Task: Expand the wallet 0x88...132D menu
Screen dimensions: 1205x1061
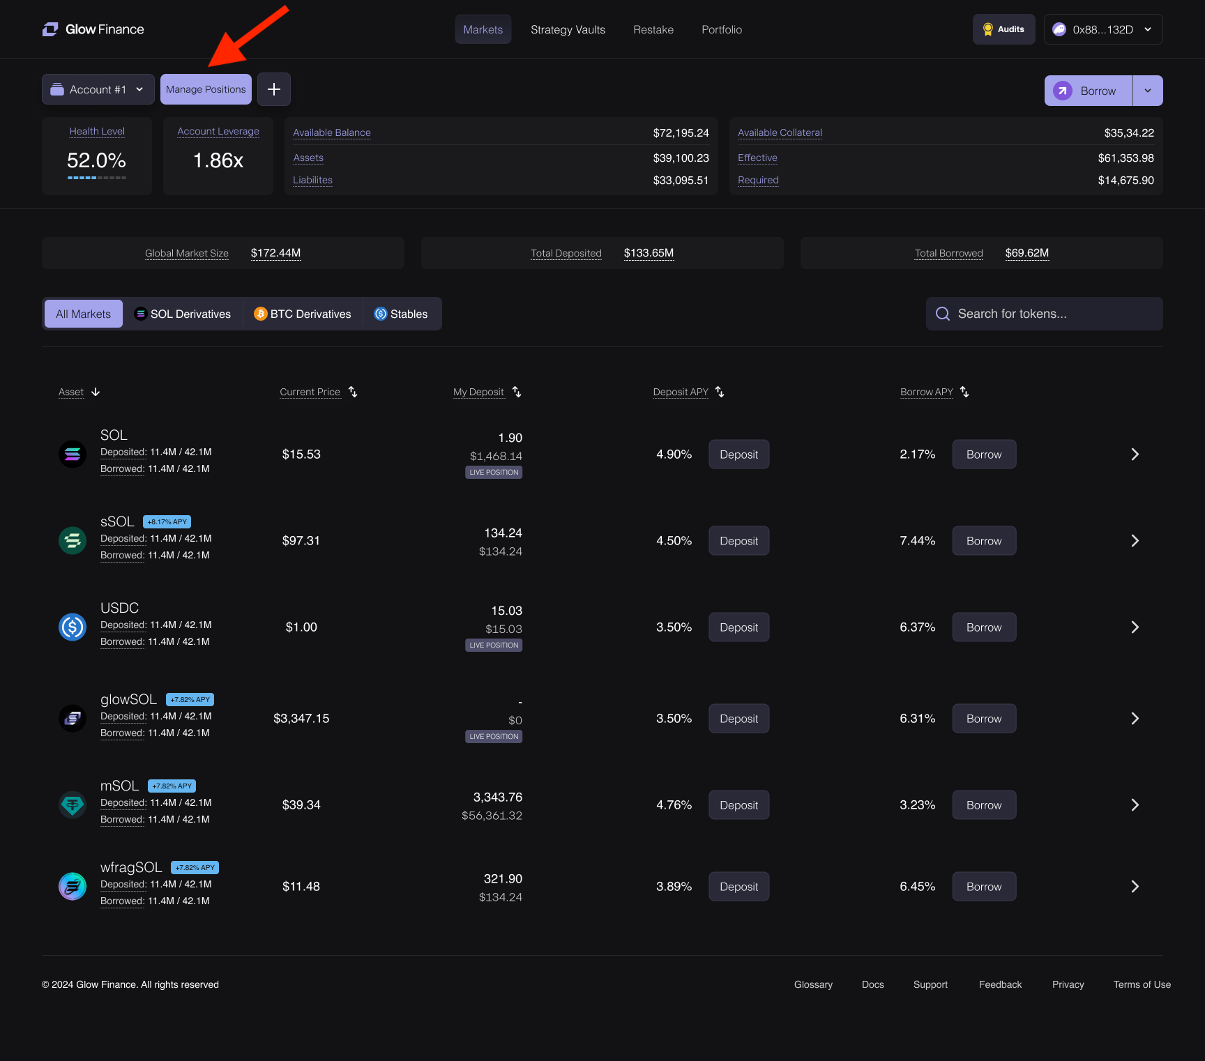Action: point(1102,29)
